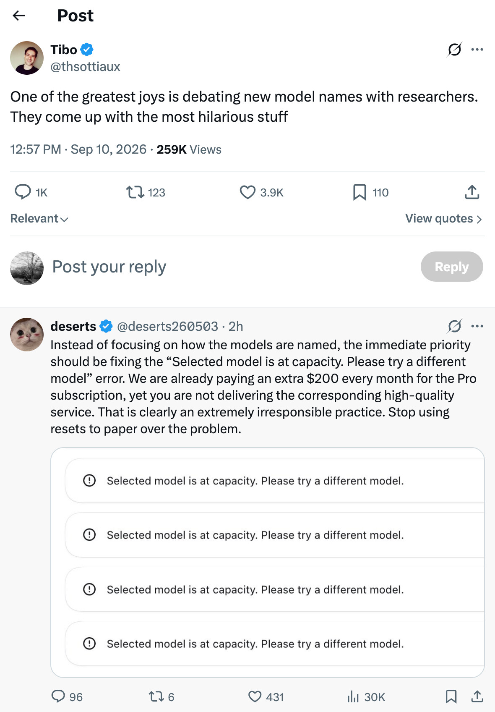
Task: Go back using the left arrow
Action: tap(19, 16)
